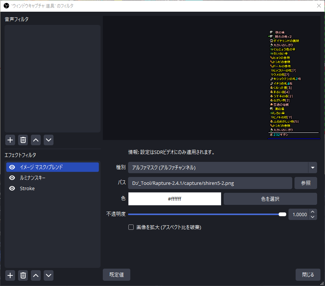Delete selected audio filter with trash icon
Image resolution: width=325 pixels, height=286 pixels.
pyautogui.click(x=23, y=140)
